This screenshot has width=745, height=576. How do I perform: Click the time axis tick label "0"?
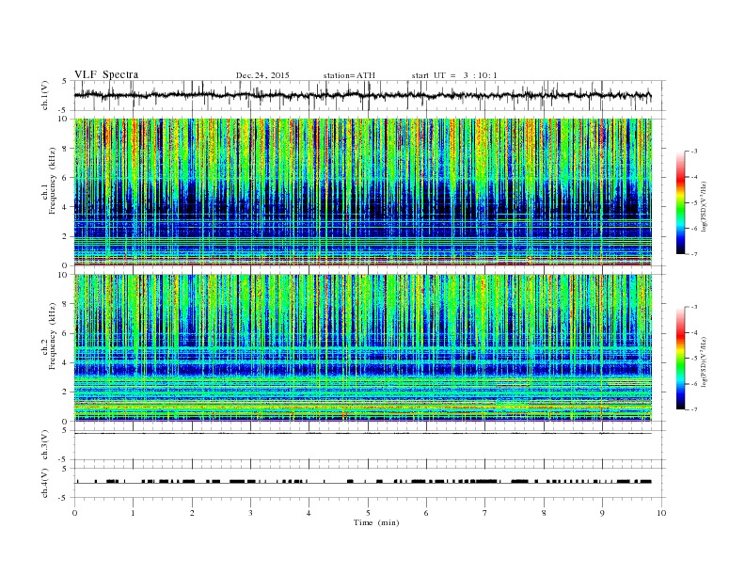point(74,513)
